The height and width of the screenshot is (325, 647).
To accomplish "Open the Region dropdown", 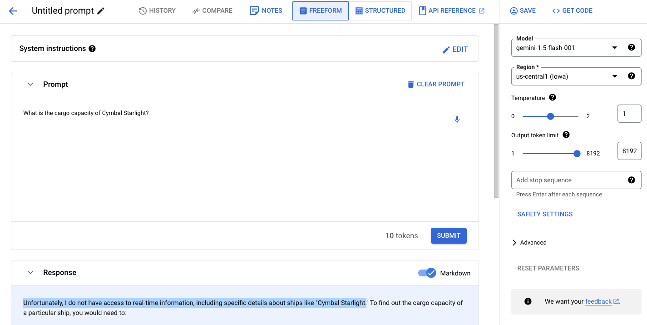I will click(576, 76).
